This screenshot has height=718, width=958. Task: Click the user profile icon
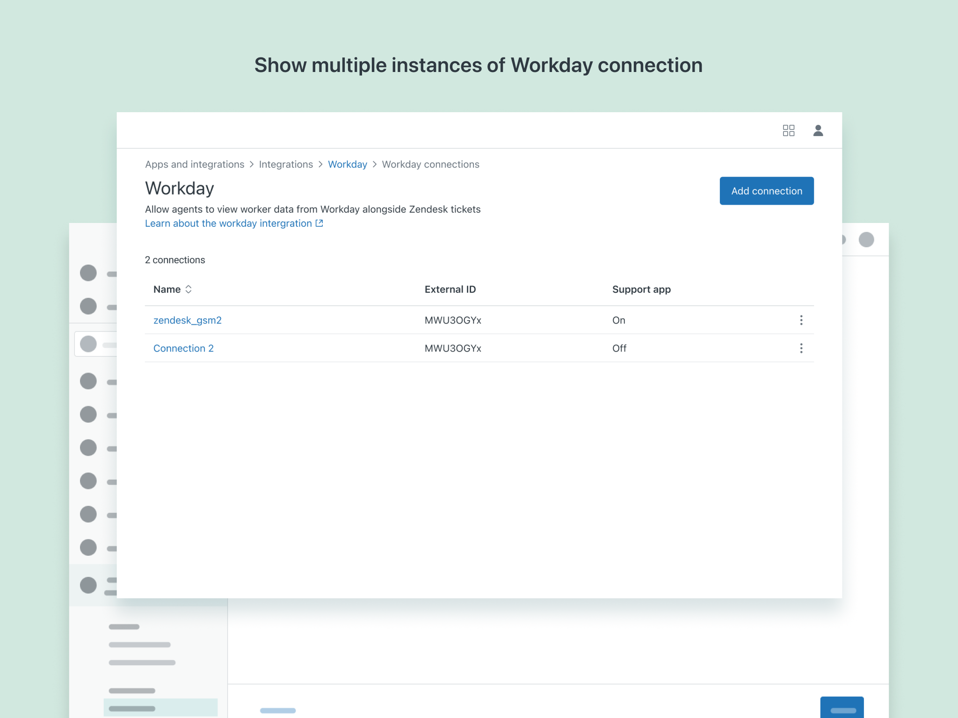[x=819, y=130]
